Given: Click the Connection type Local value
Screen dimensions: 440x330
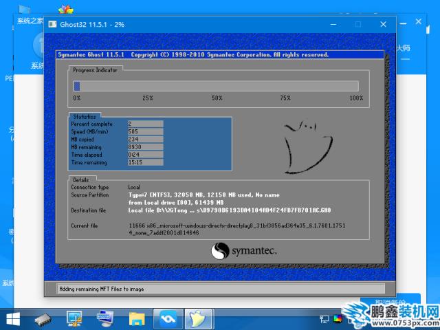Looking at the screenshot, I should point(134,187).
